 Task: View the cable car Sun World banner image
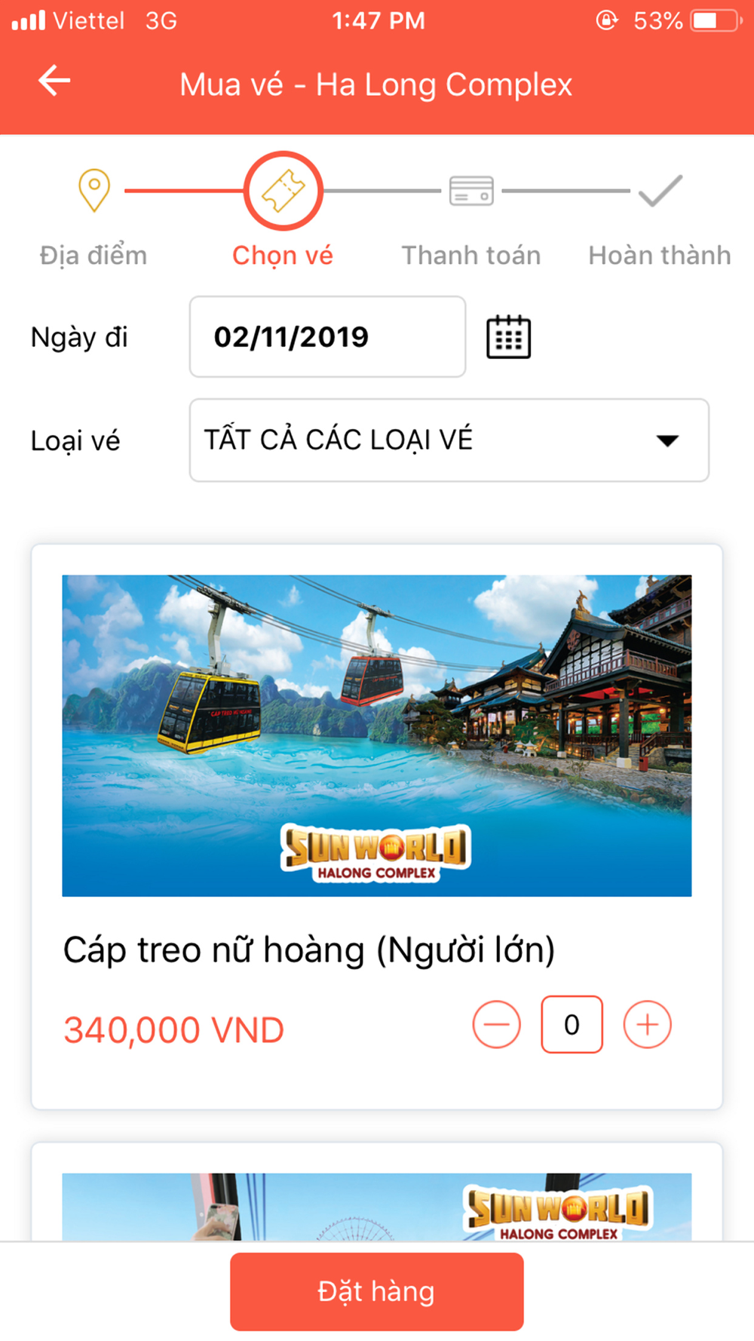[x=376, y=735]
